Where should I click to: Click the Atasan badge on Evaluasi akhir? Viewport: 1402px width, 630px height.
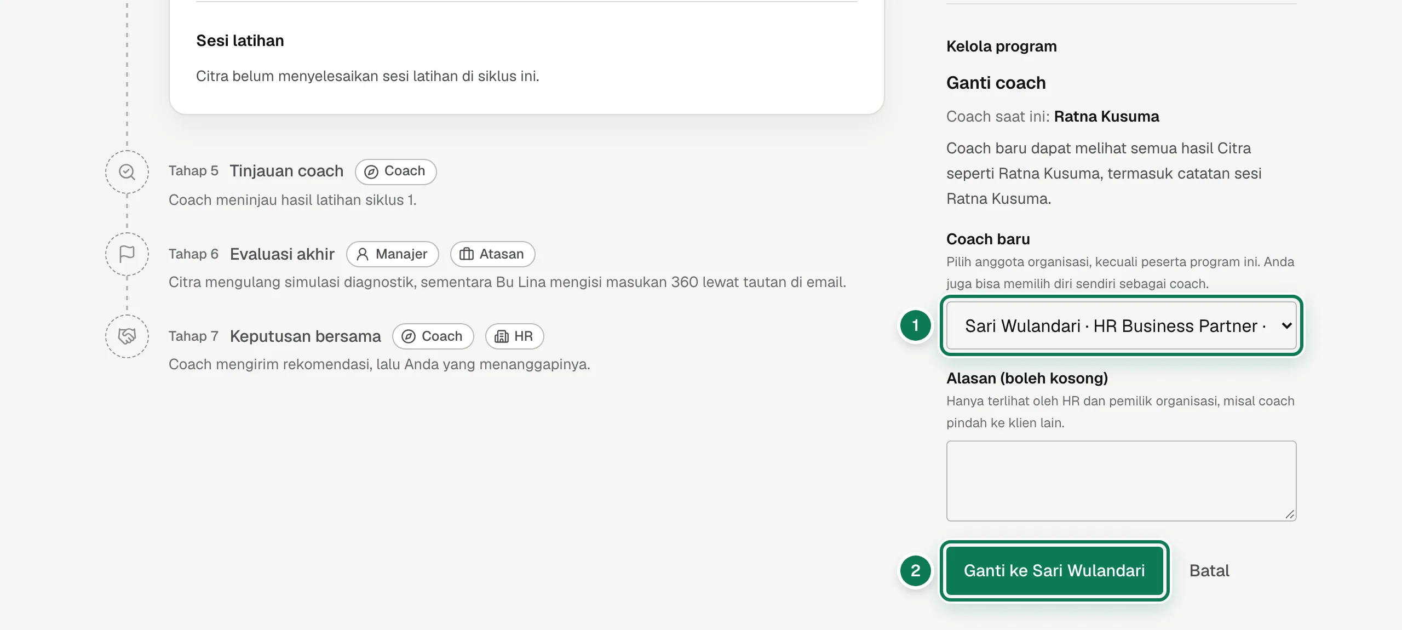click(492, 254)
